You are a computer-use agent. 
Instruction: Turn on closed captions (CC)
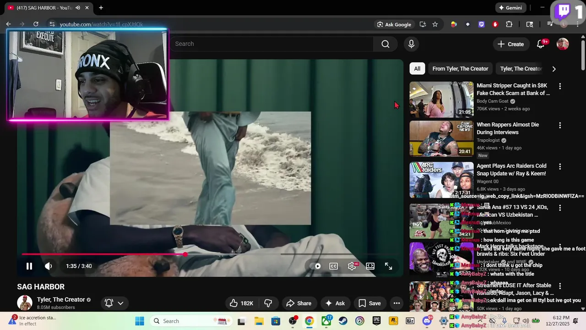pyautogui.click(x=334, y=266)
